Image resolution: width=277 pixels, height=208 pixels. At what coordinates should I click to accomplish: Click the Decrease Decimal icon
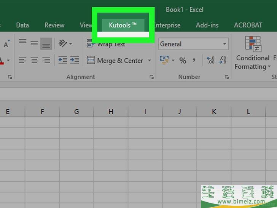click(223, 60)
